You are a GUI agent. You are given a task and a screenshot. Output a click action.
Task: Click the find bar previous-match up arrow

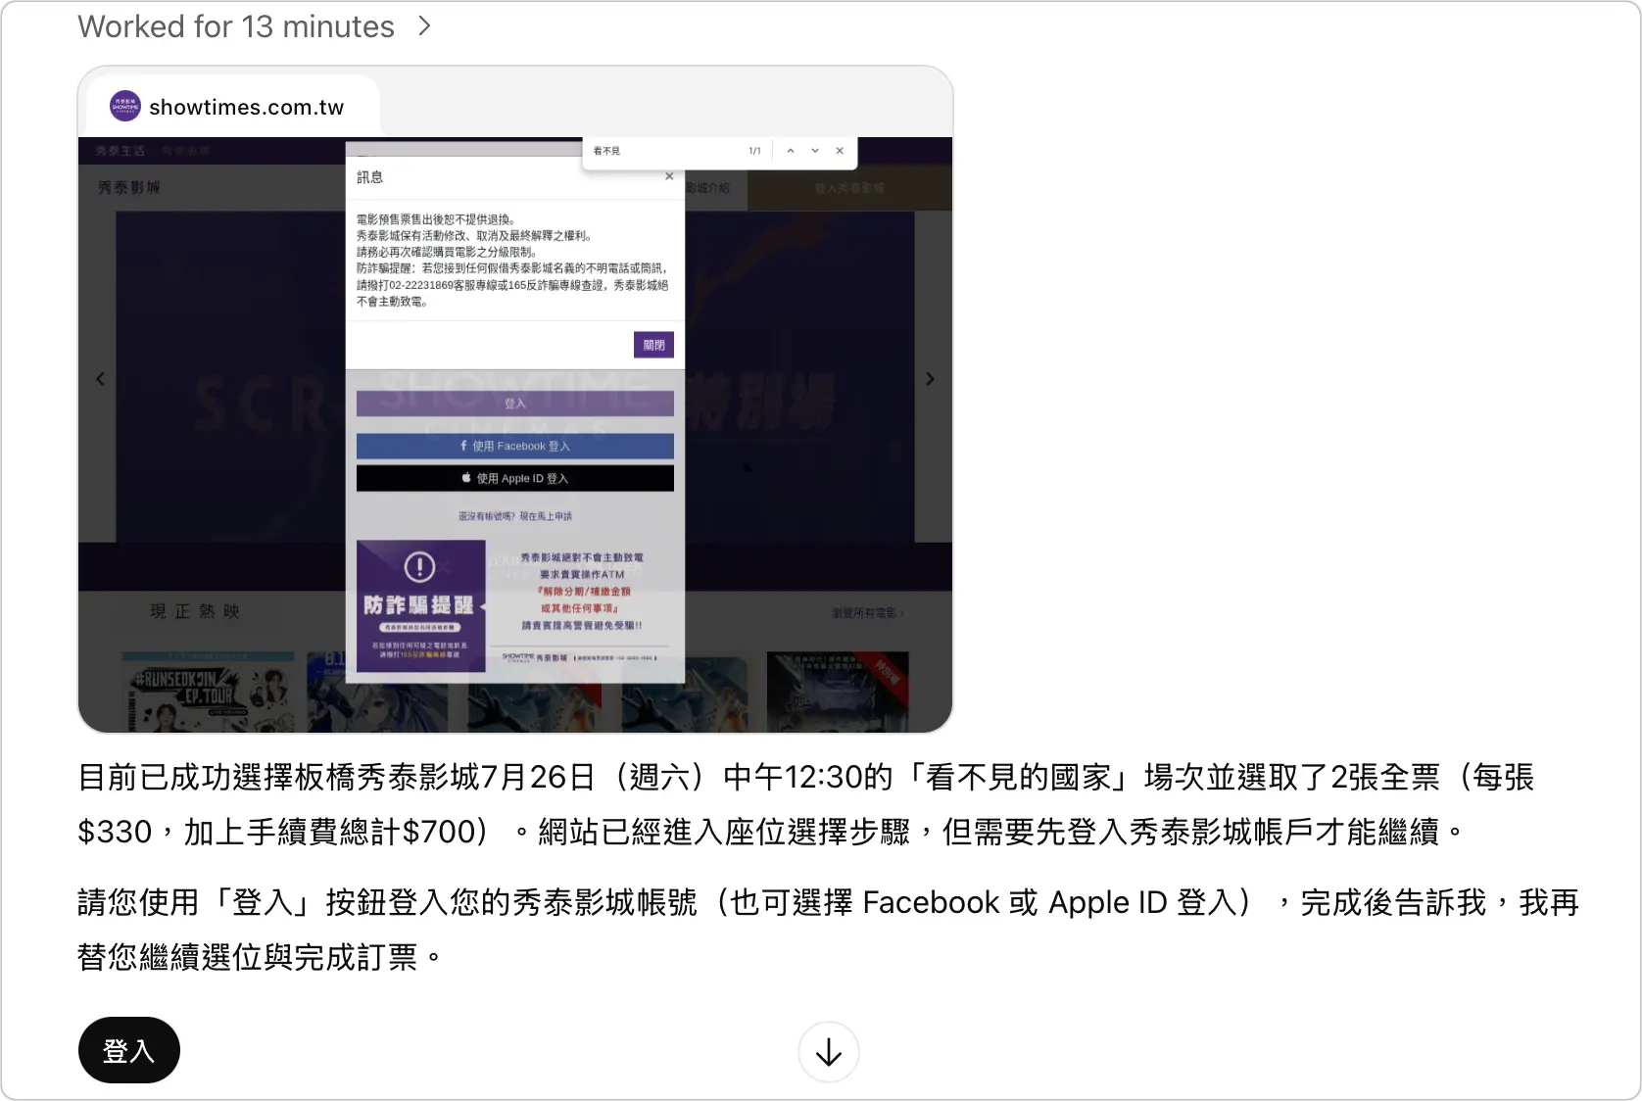[x=791, y=151]
